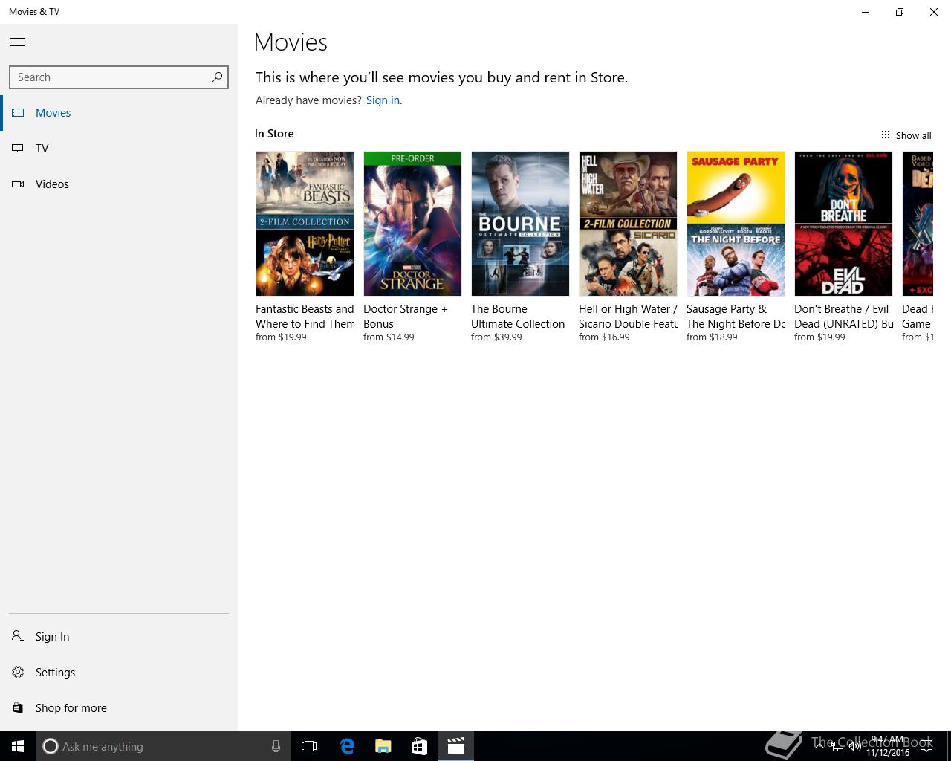
Task: Click the gear icon beside Settings
Action: 18,673
